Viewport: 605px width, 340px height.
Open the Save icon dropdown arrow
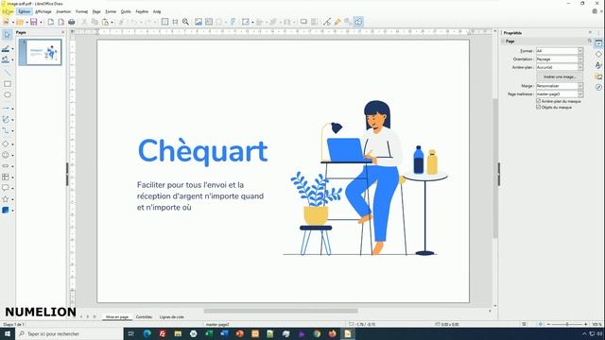(x=41, y=23)
